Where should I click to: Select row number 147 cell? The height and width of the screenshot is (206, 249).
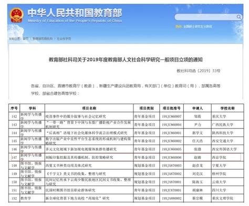pos(14,157)
